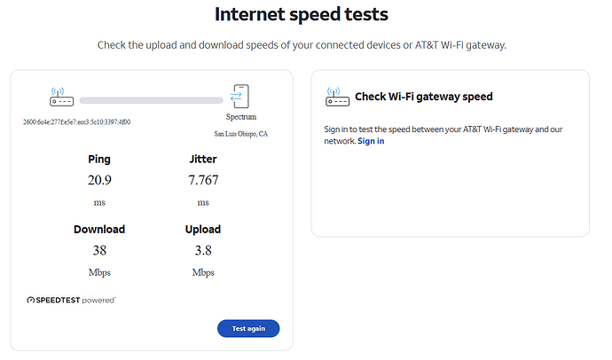Click the Jitter value 7.767
Viewport: 612px width, 360px height.
(203, 180)
